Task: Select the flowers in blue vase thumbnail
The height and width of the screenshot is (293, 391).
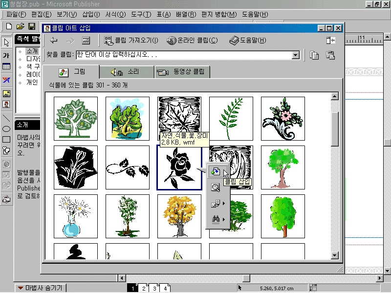Action: [76, 216]
